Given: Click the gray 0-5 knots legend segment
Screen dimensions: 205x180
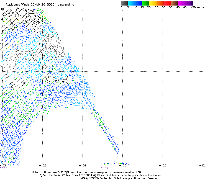Looking at the screenshot, I should 124,3.
